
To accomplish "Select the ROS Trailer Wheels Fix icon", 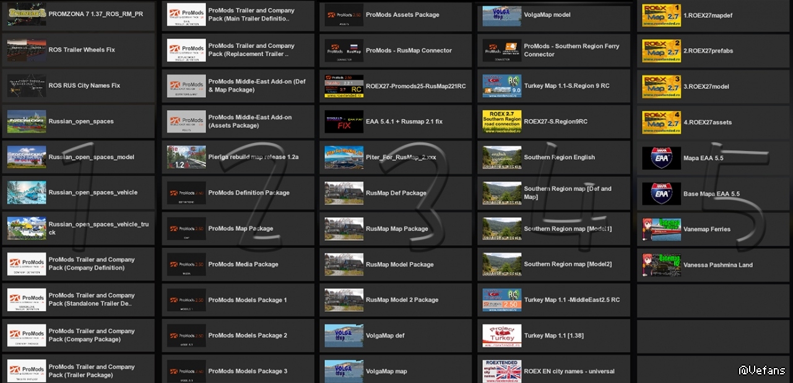I will click(x=27, y=50).
